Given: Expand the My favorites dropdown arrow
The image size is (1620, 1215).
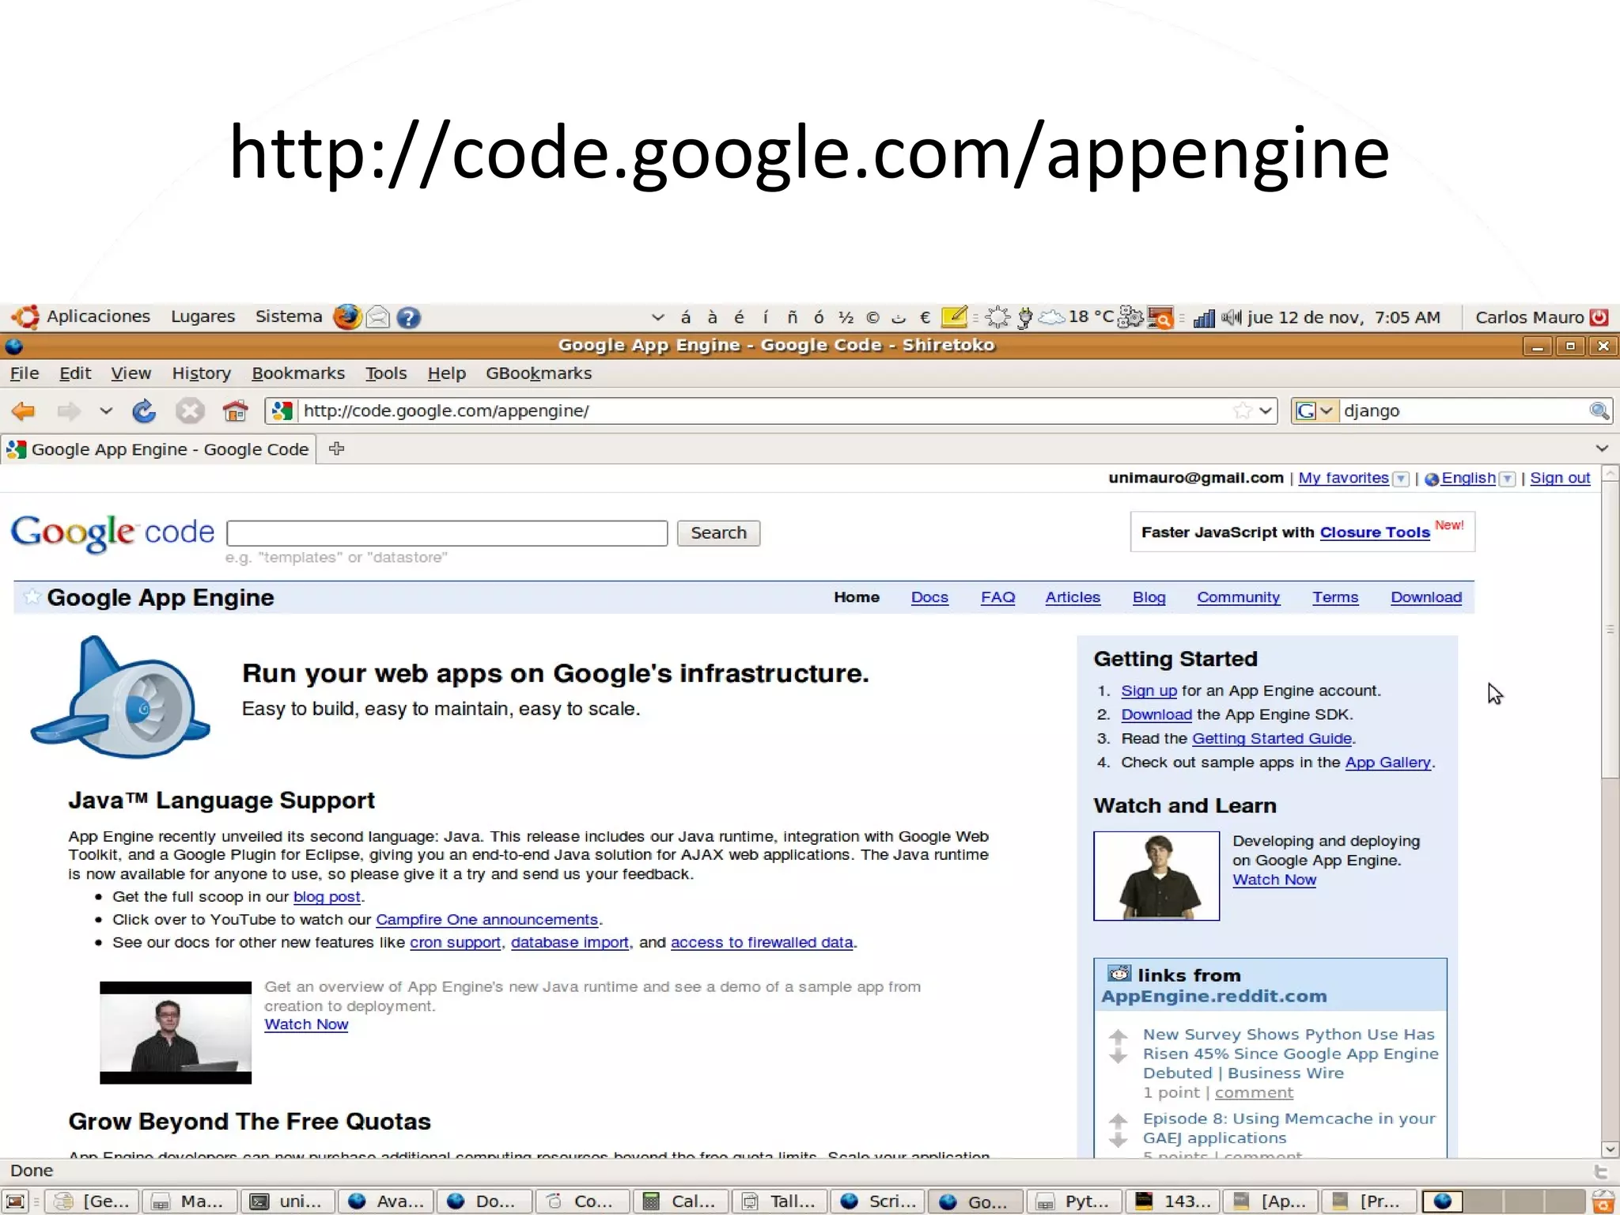Looking at the screenshot, I should pyautogui.click(x=1401, y=479).
